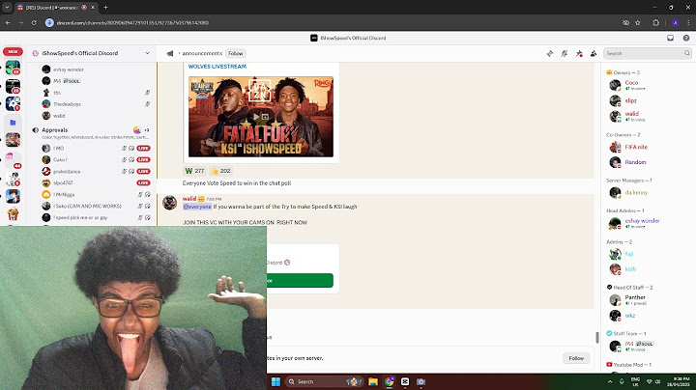The image size is (696, 390).
Task: Open the tab search dropdown arrow
Action: (x=7, y=8)
